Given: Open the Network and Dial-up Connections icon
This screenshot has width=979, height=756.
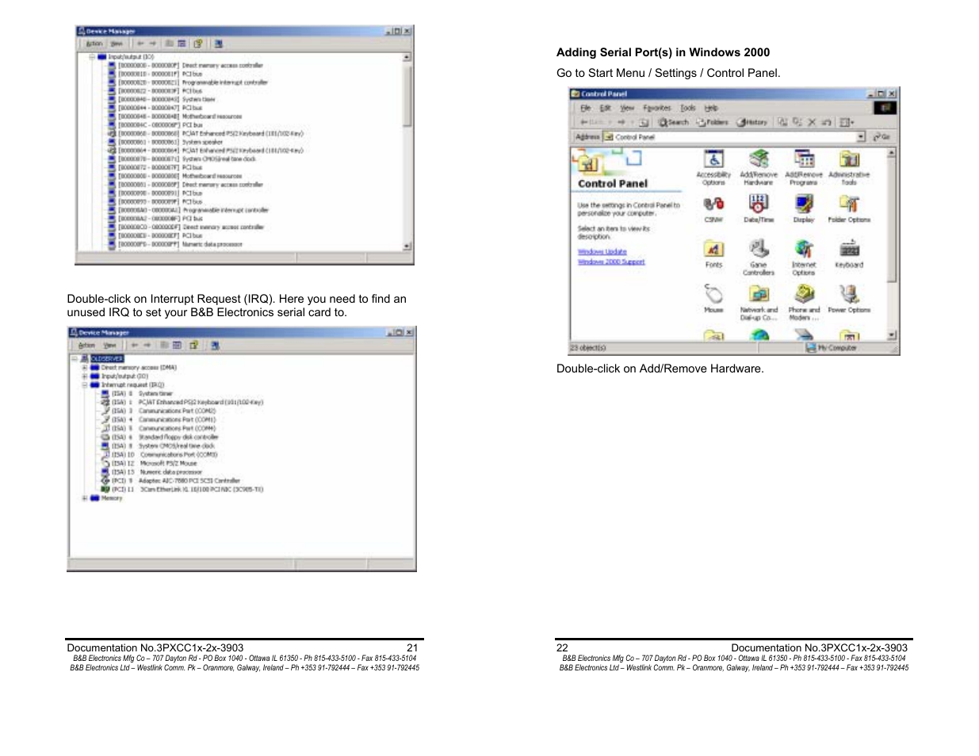Looking at the screenshot, I should point(759,304).
